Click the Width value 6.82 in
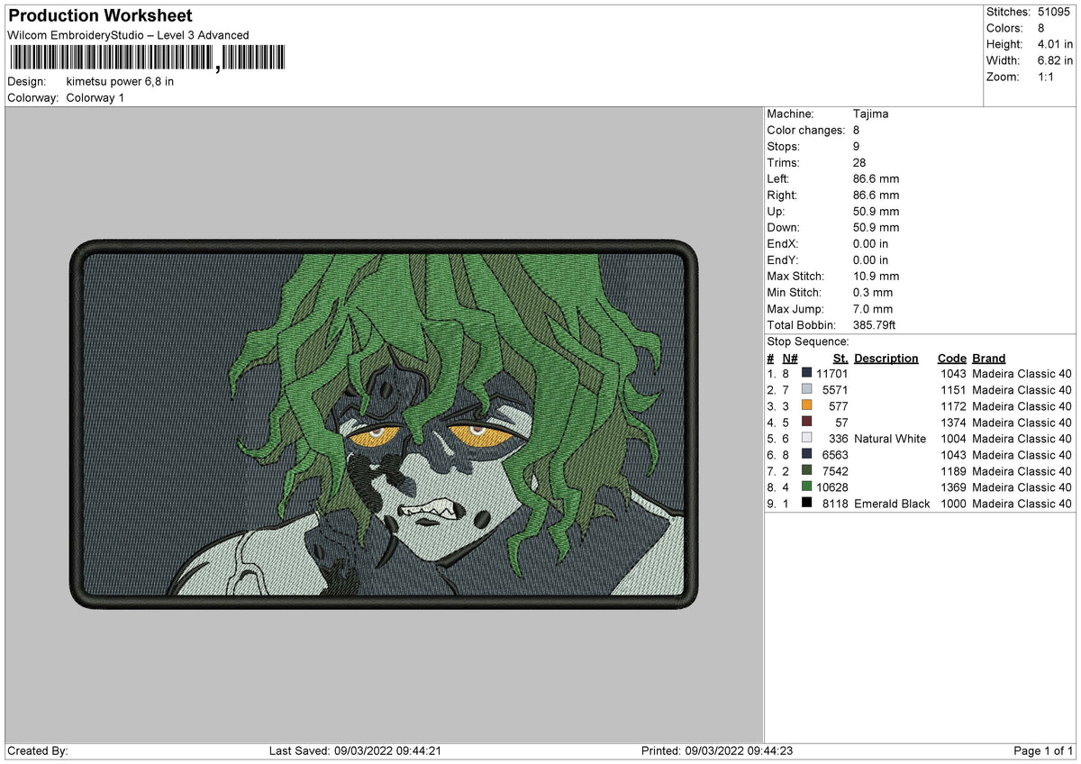 pos(1055,60)
